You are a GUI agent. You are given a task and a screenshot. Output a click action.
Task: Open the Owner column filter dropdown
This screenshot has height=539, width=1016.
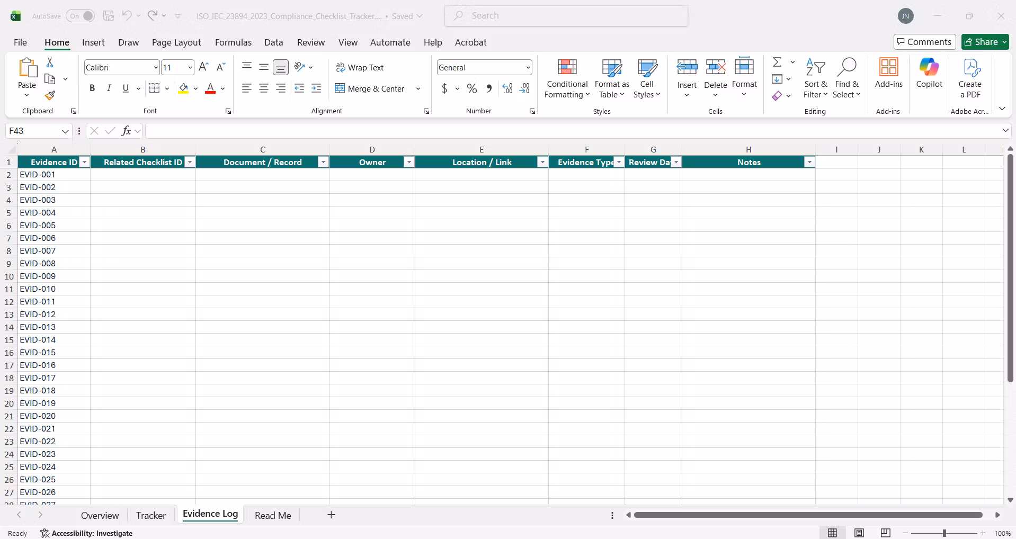[x=409, y=162]
